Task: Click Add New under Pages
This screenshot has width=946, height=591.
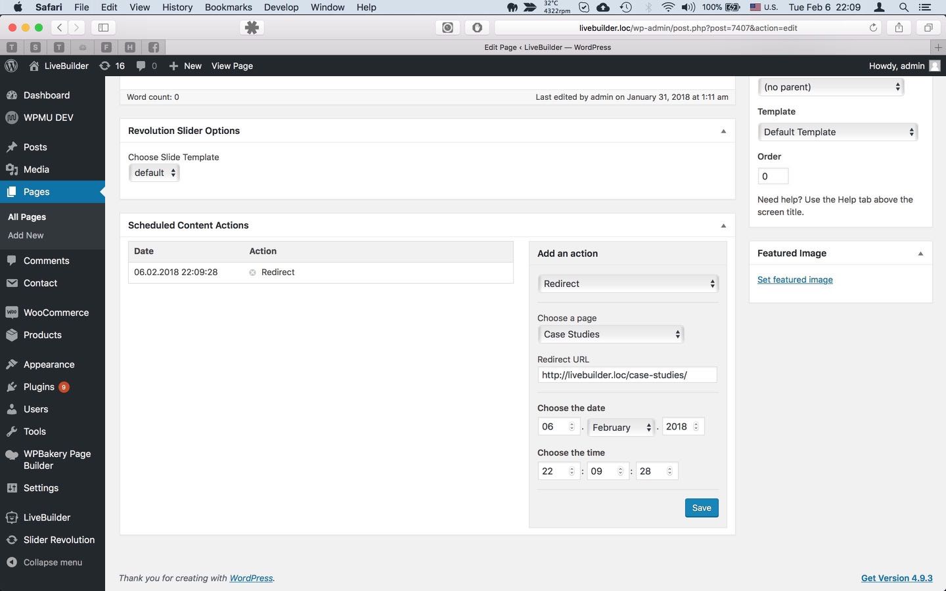Action: pyautogui.click(x=26, y=235)
